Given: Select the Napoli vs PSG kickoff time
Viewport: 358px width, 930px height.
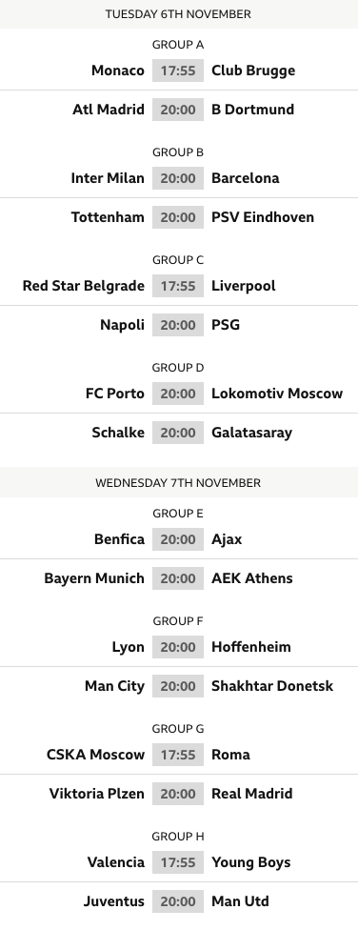Looking at the screenshot, I should (x=178, y=325).
